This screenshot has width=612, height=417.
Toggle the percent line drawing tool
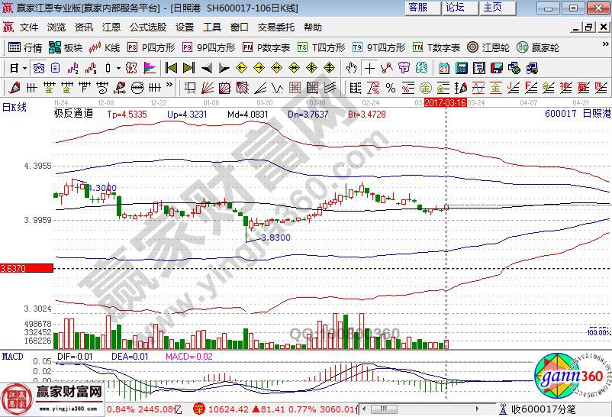[389, 87]
